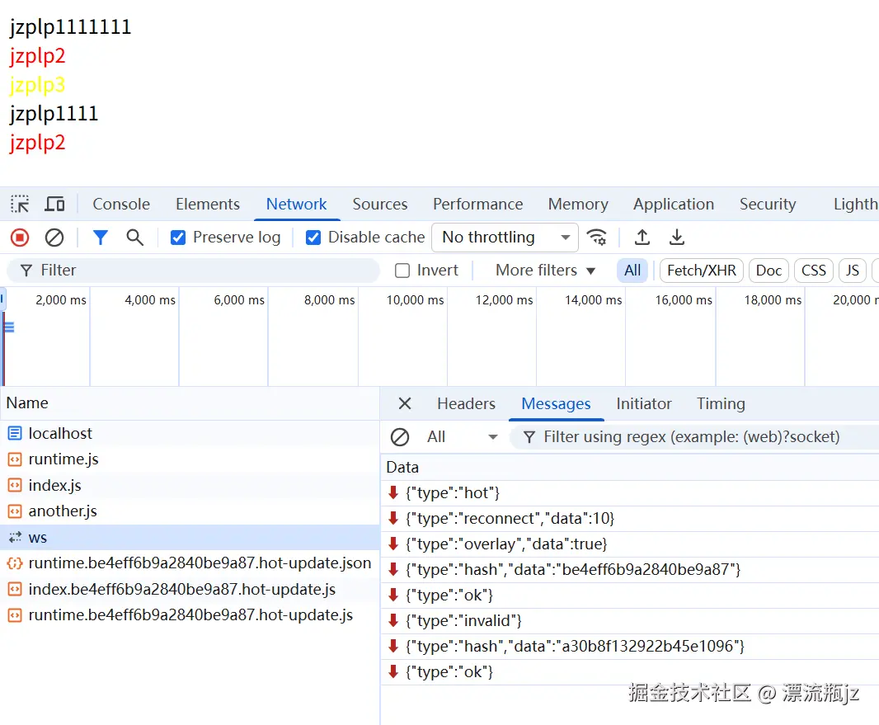Show the Headers tab
This screenshot has height=725, width=879.
click(x=467, y=403)
